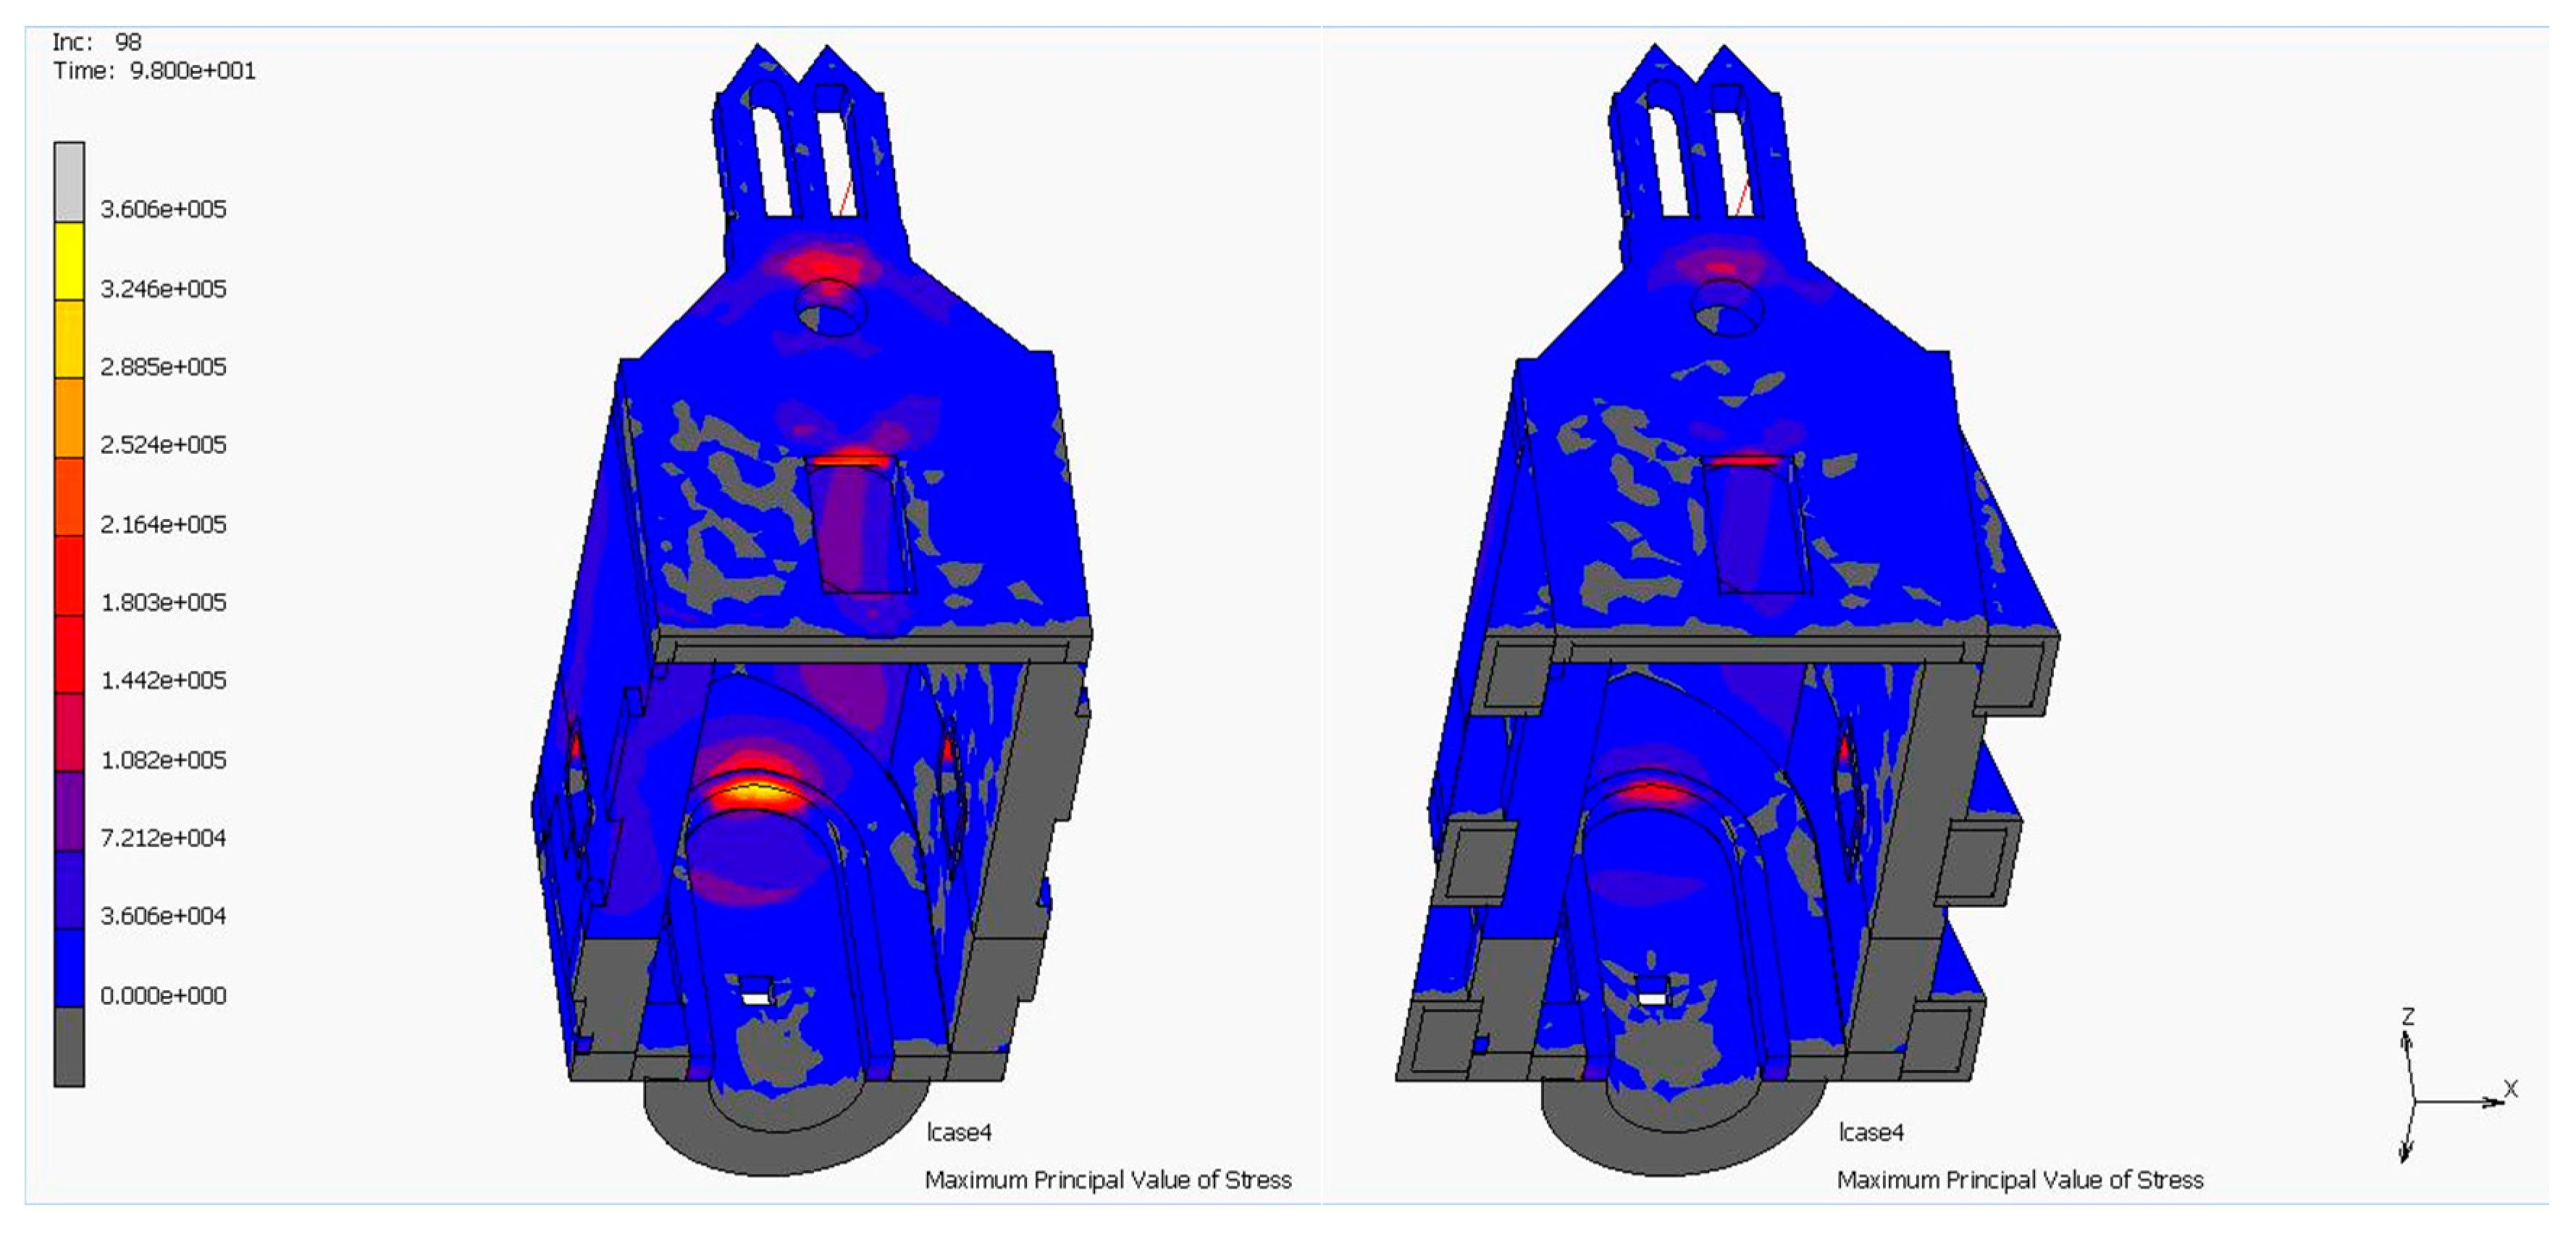
Task: Click the circular hole on left model roof
Action: (829, 308)
